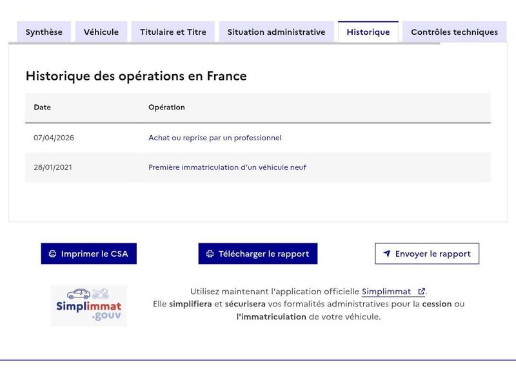Open the Titulaire et Titre tab
The height and width of the screenshot is (374, 516).
point(173,32)
